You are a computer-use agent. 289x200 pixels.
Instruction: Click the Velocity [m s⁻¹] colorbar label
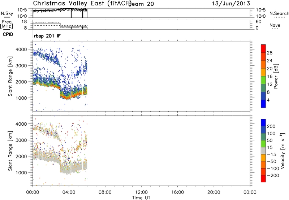point(282,151)
